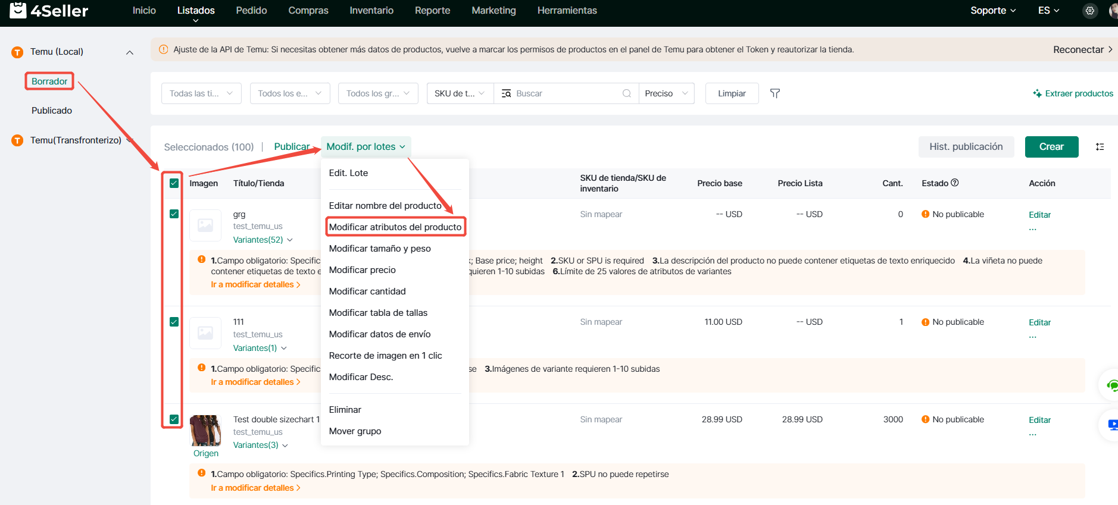Open the Todos los grupos dropdown
Viewport: 1118px width, 505px height.
coord(378,93)
